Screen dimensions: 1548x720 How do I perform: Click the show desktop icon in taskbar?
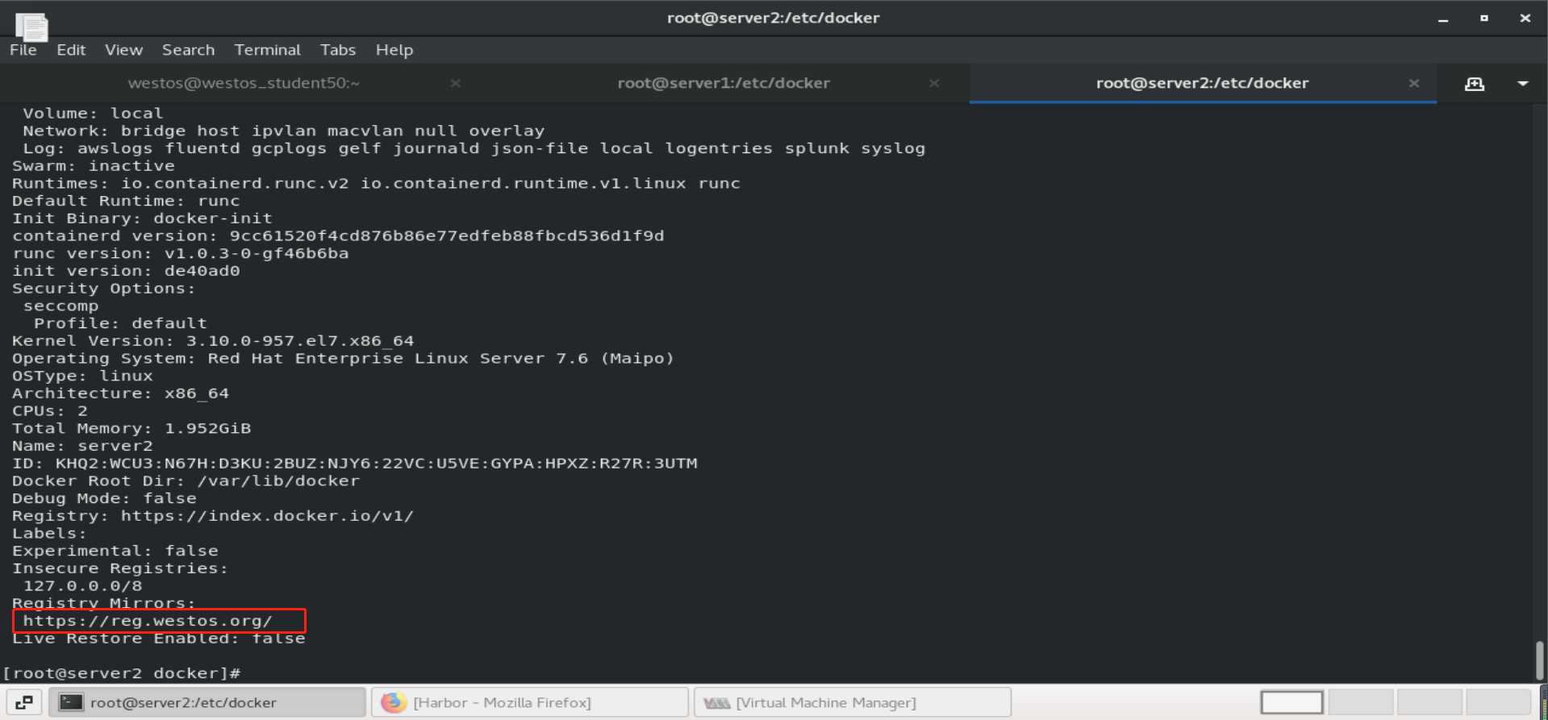tap(24, 702)
